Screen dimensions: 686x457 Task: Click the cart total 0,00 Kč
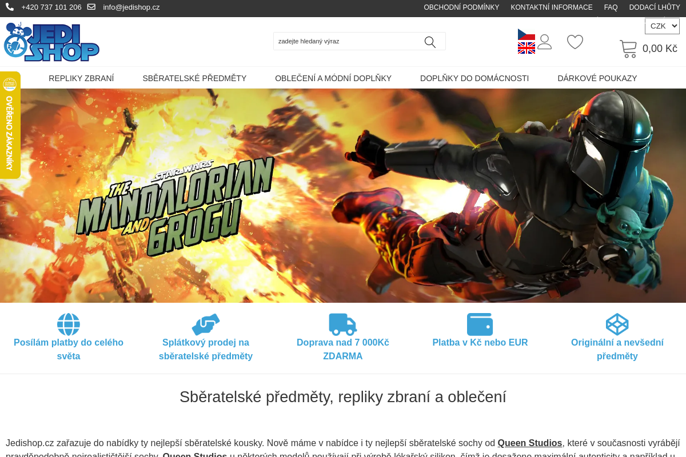660,49
